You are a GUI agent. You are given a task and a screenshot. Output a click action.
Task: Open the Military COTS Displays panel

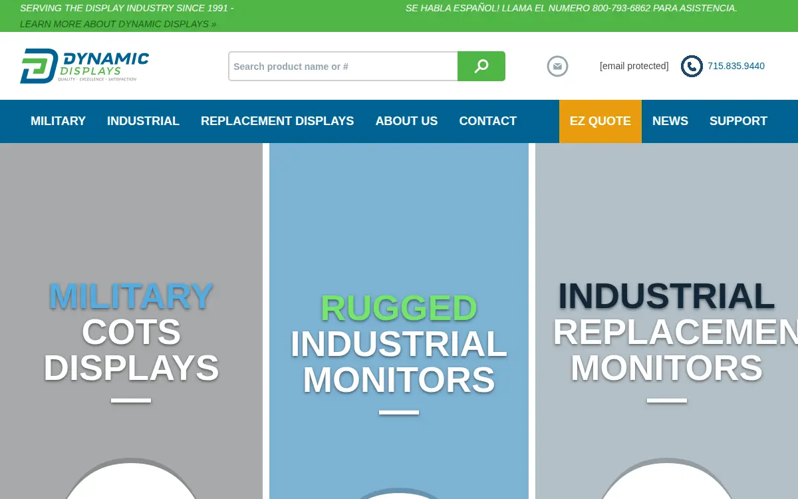point(131,321)
